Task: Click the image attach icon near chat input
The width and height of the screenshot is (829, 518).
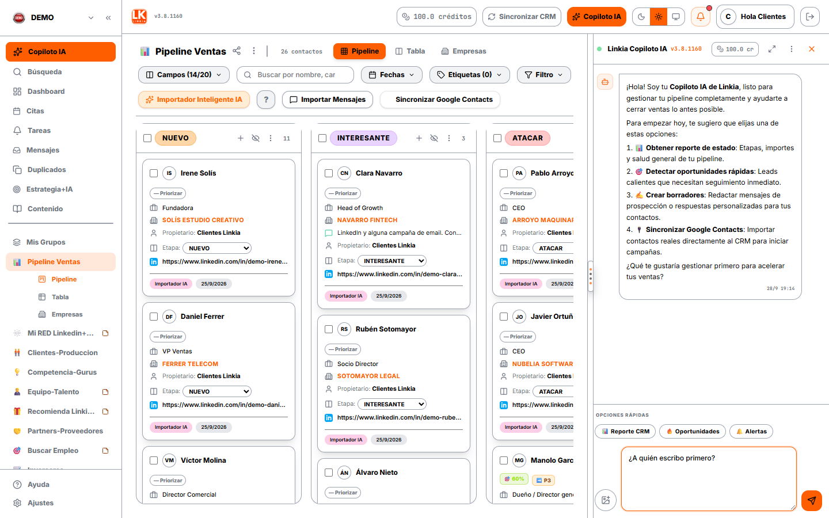Action: tap(606, 500)
